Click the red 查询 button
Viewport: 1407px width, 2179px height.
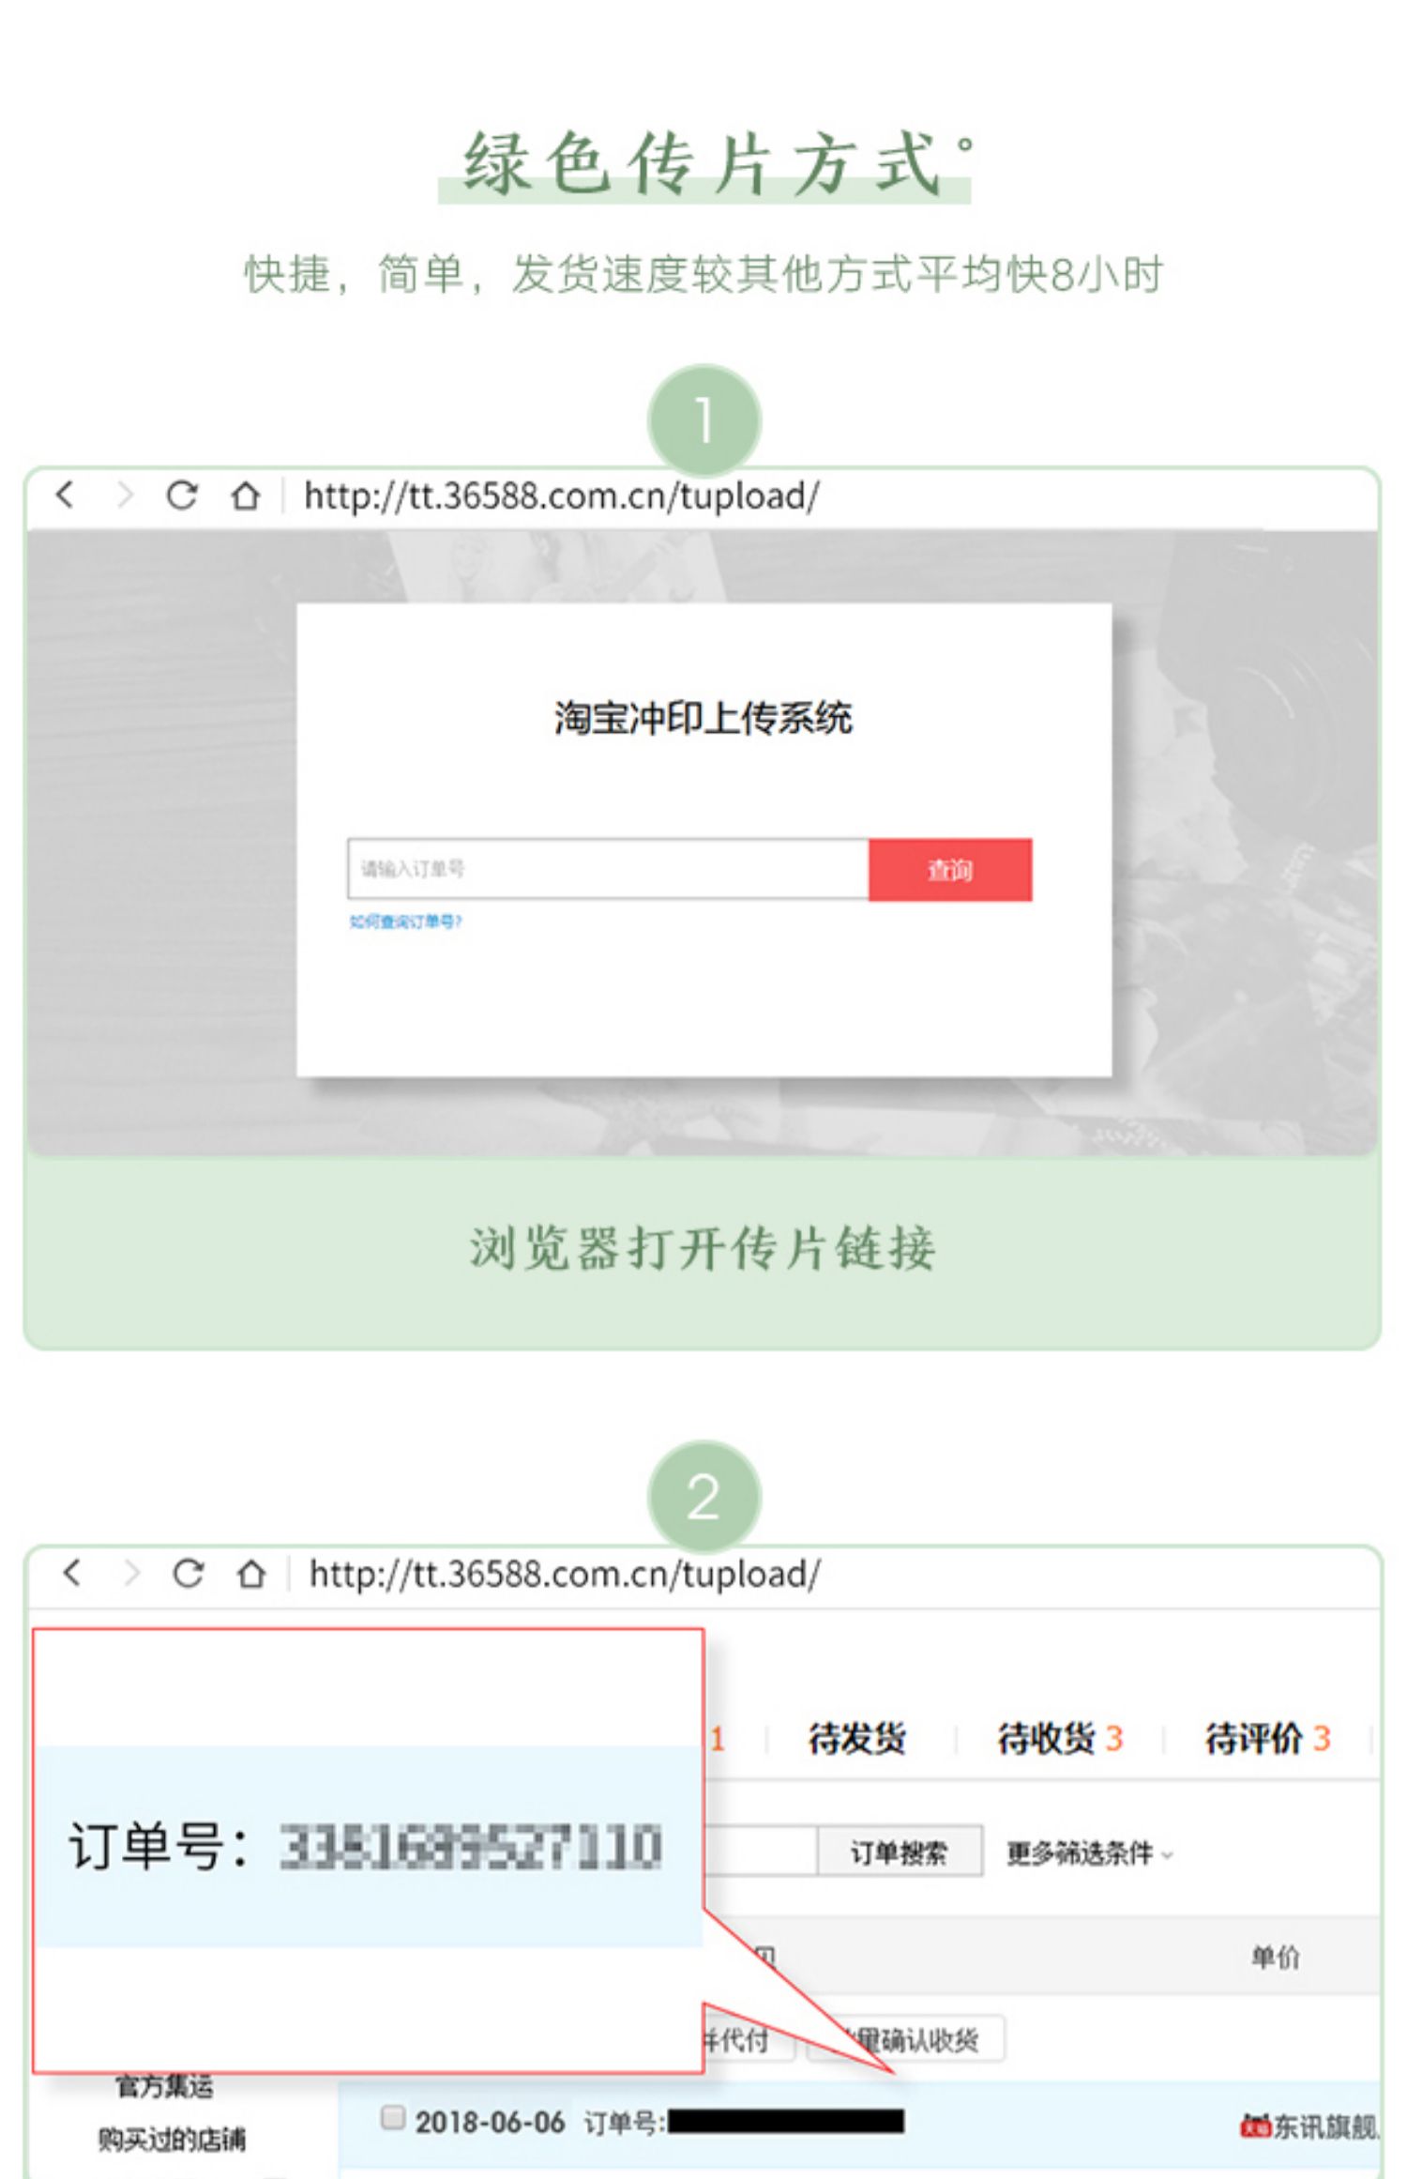[950, 870]
